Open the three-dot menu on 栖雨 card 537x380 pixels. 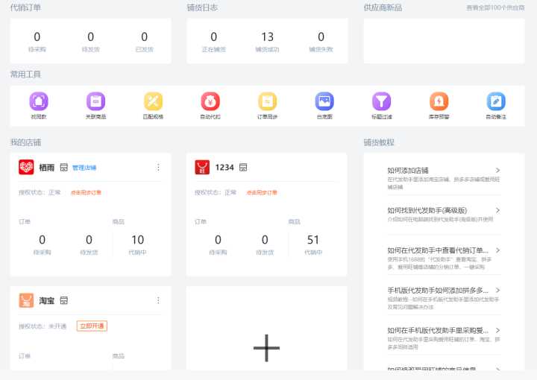point(158,167)
